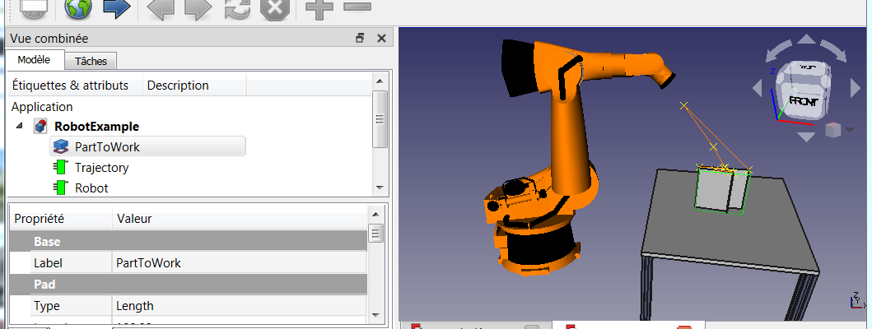
Task: Select the Type property row
Action: [188, 306]
